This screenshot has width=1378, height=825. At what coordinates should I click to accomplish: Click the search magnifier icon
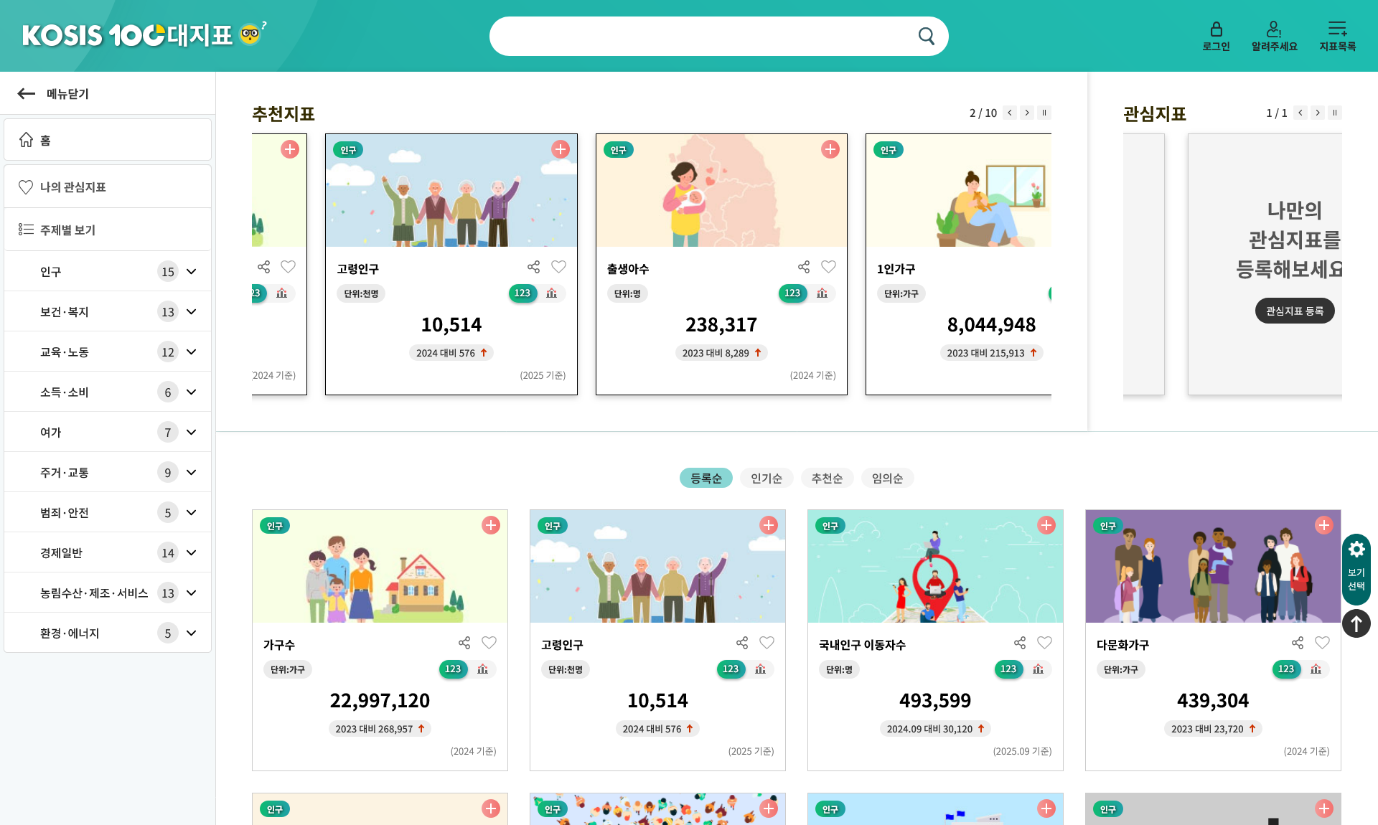click(x=926, y=36)
